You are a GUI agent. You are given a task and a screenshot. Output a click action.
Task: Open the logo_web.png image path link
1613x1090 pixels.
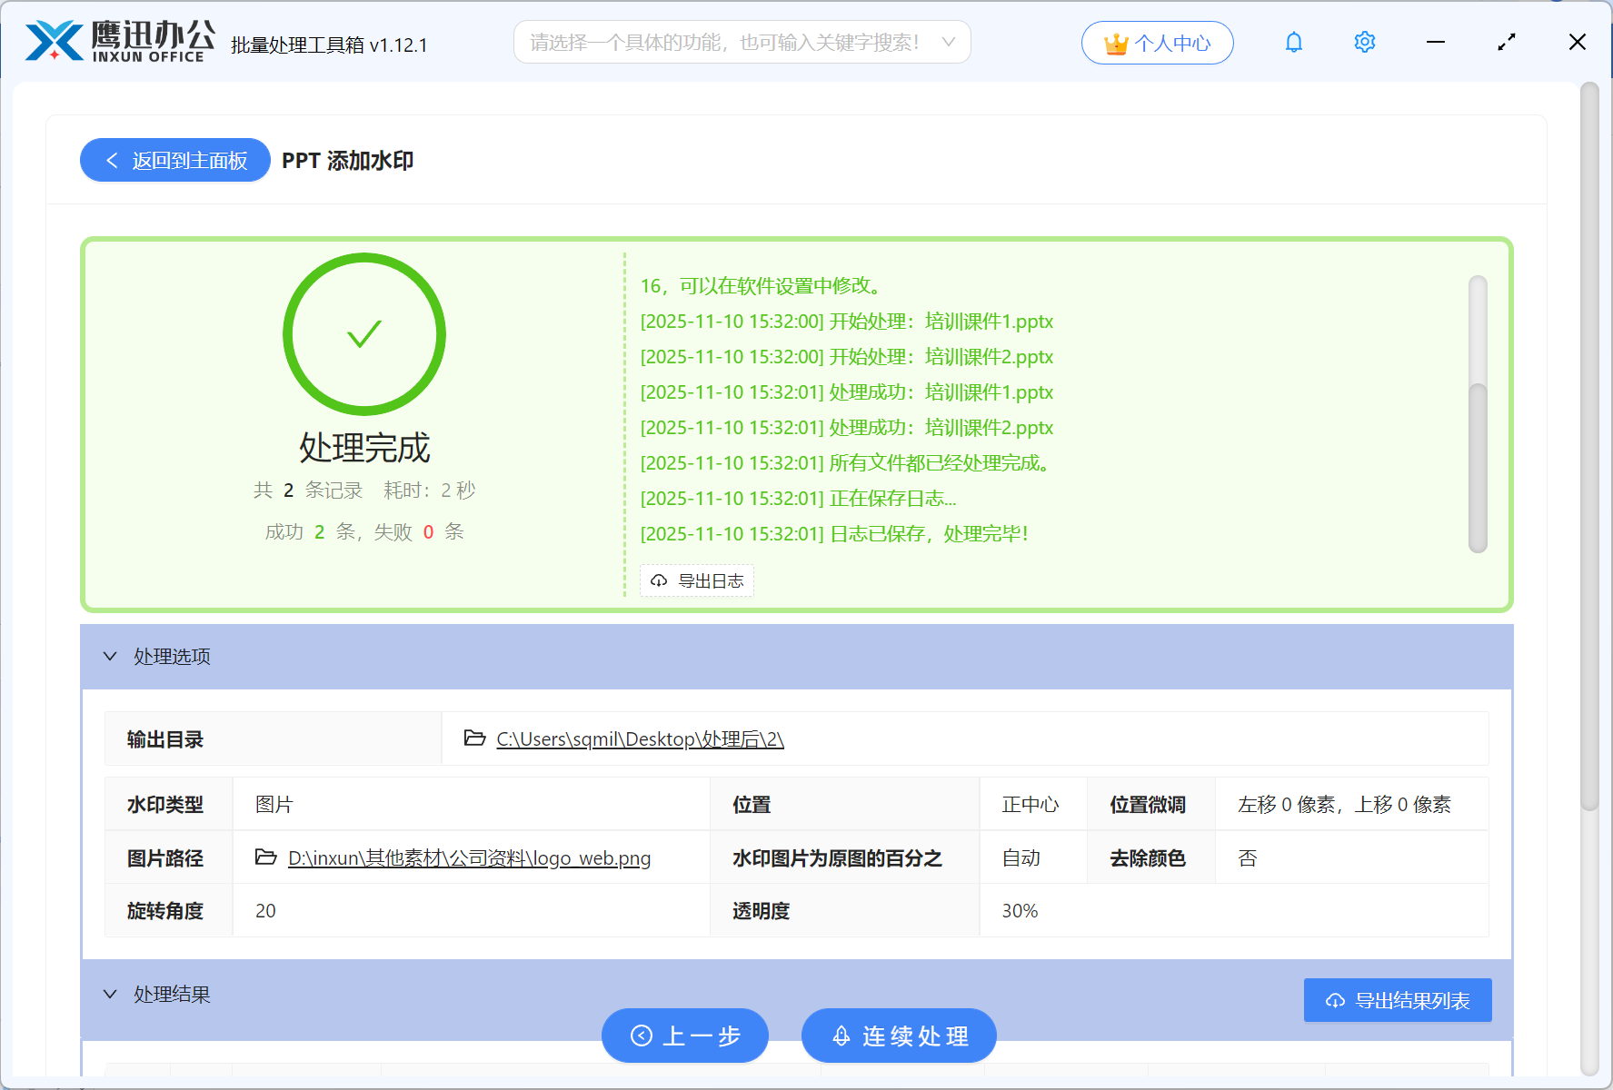pyautogui.click(x=469, y=857)
